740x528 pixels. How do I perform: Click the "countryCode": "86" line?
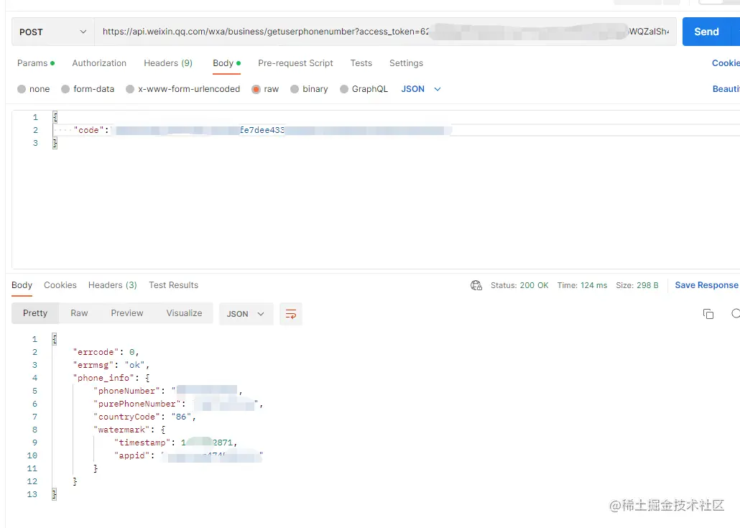point(144,417)
